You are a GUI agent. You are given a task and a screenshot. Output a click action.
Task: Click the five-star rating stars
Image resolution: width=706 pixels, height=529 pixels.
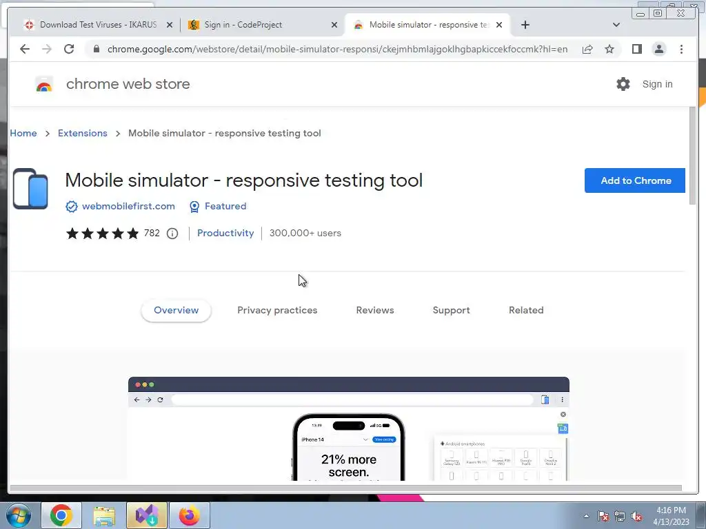point(103,234)
